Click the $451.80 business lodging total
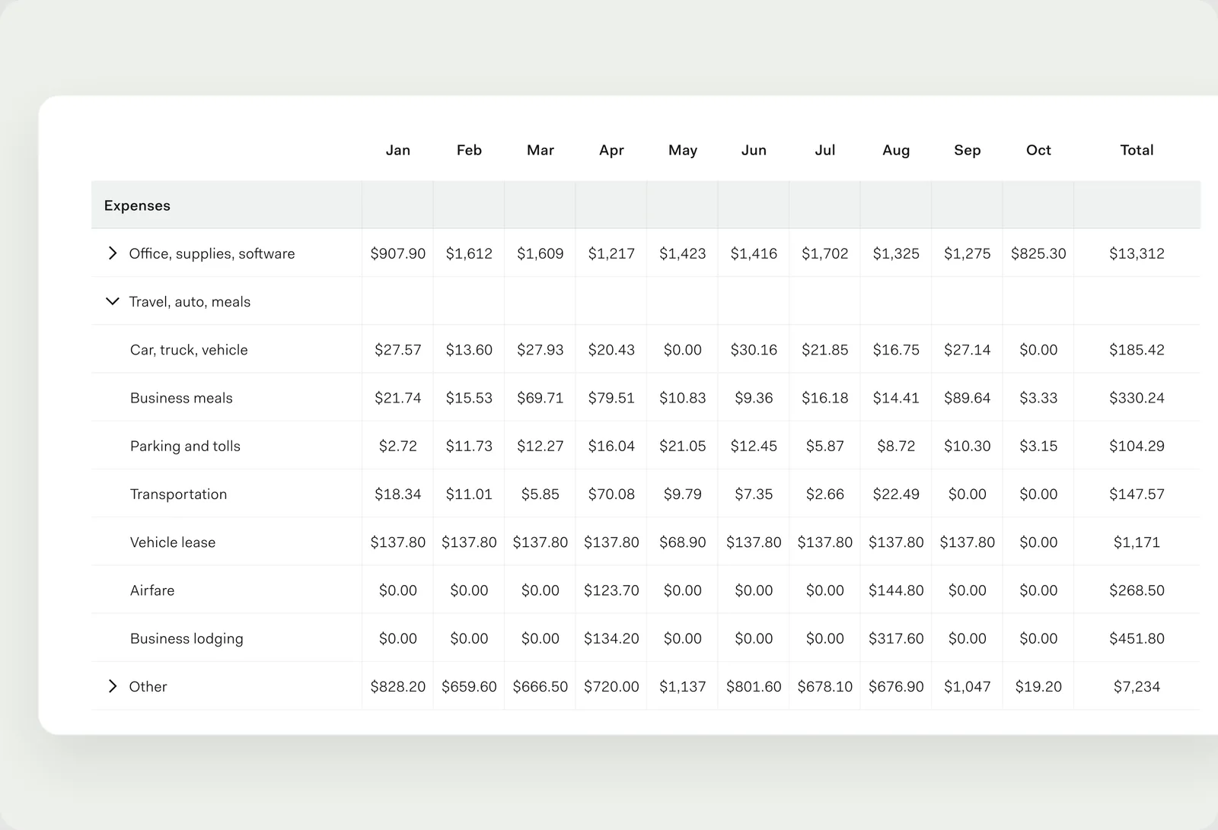Screen dimensions: 1218x830 [1137, 638]
